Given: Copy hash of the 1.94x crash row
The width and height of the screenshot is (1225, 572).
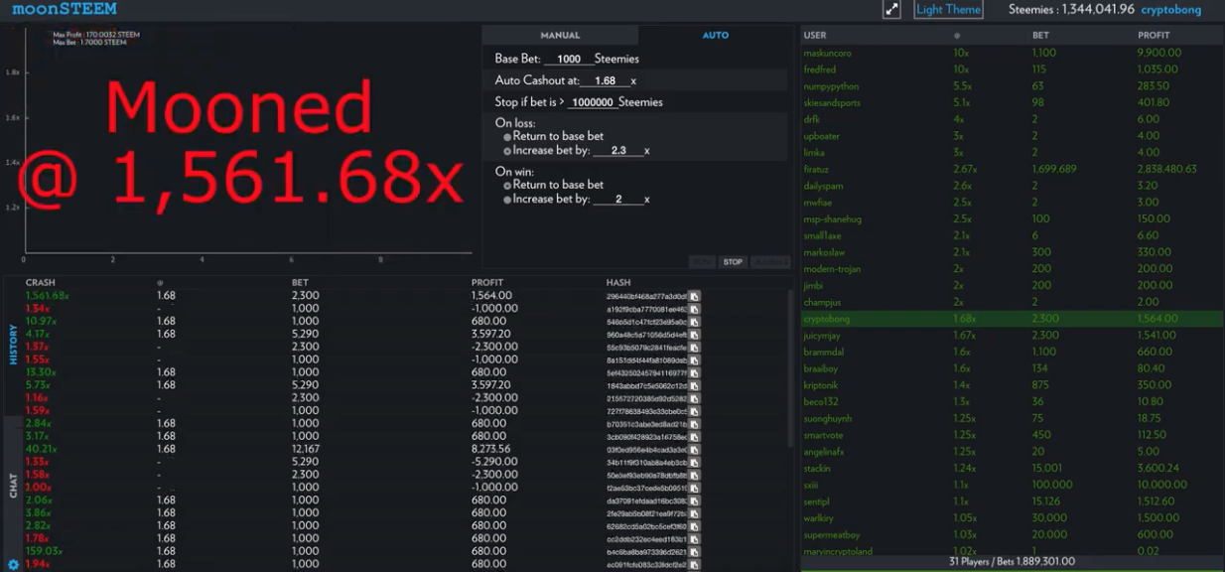Looking at the screenshot, I should tap(695, 564).
